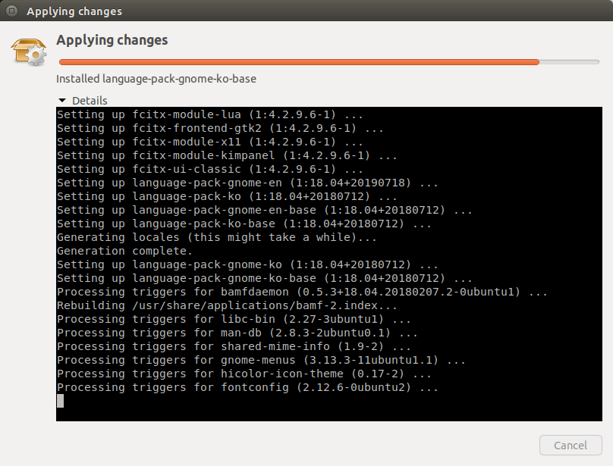Click the 'Processing triggers for shared-mime-info' line

click(x=234, y=346)
